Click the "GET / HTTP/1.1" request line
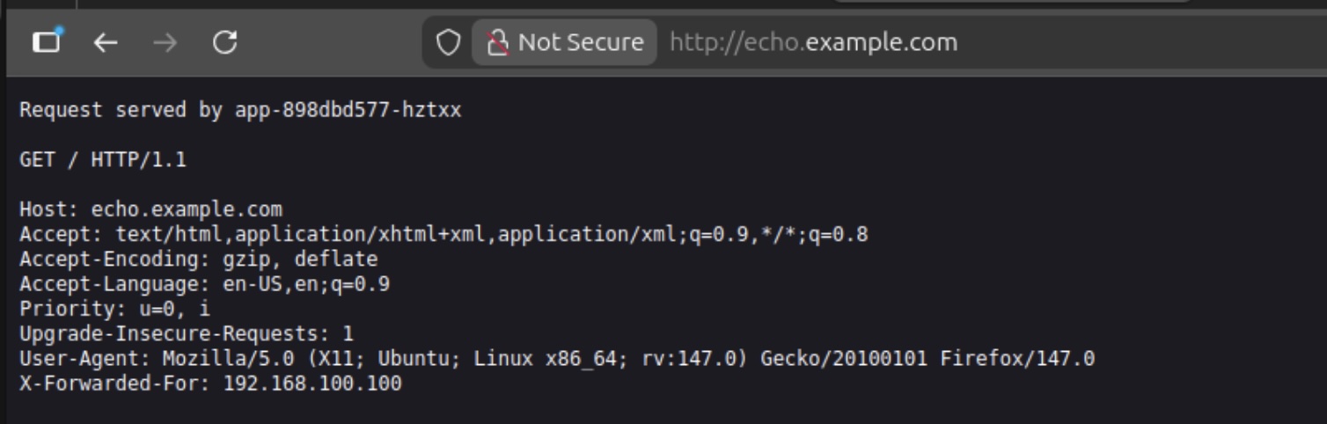This screenshot has width=1327, height=424. (103, 160)
